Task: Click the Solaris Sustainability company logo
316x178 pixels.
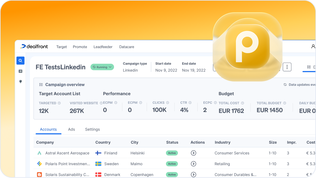Action: 39,174
